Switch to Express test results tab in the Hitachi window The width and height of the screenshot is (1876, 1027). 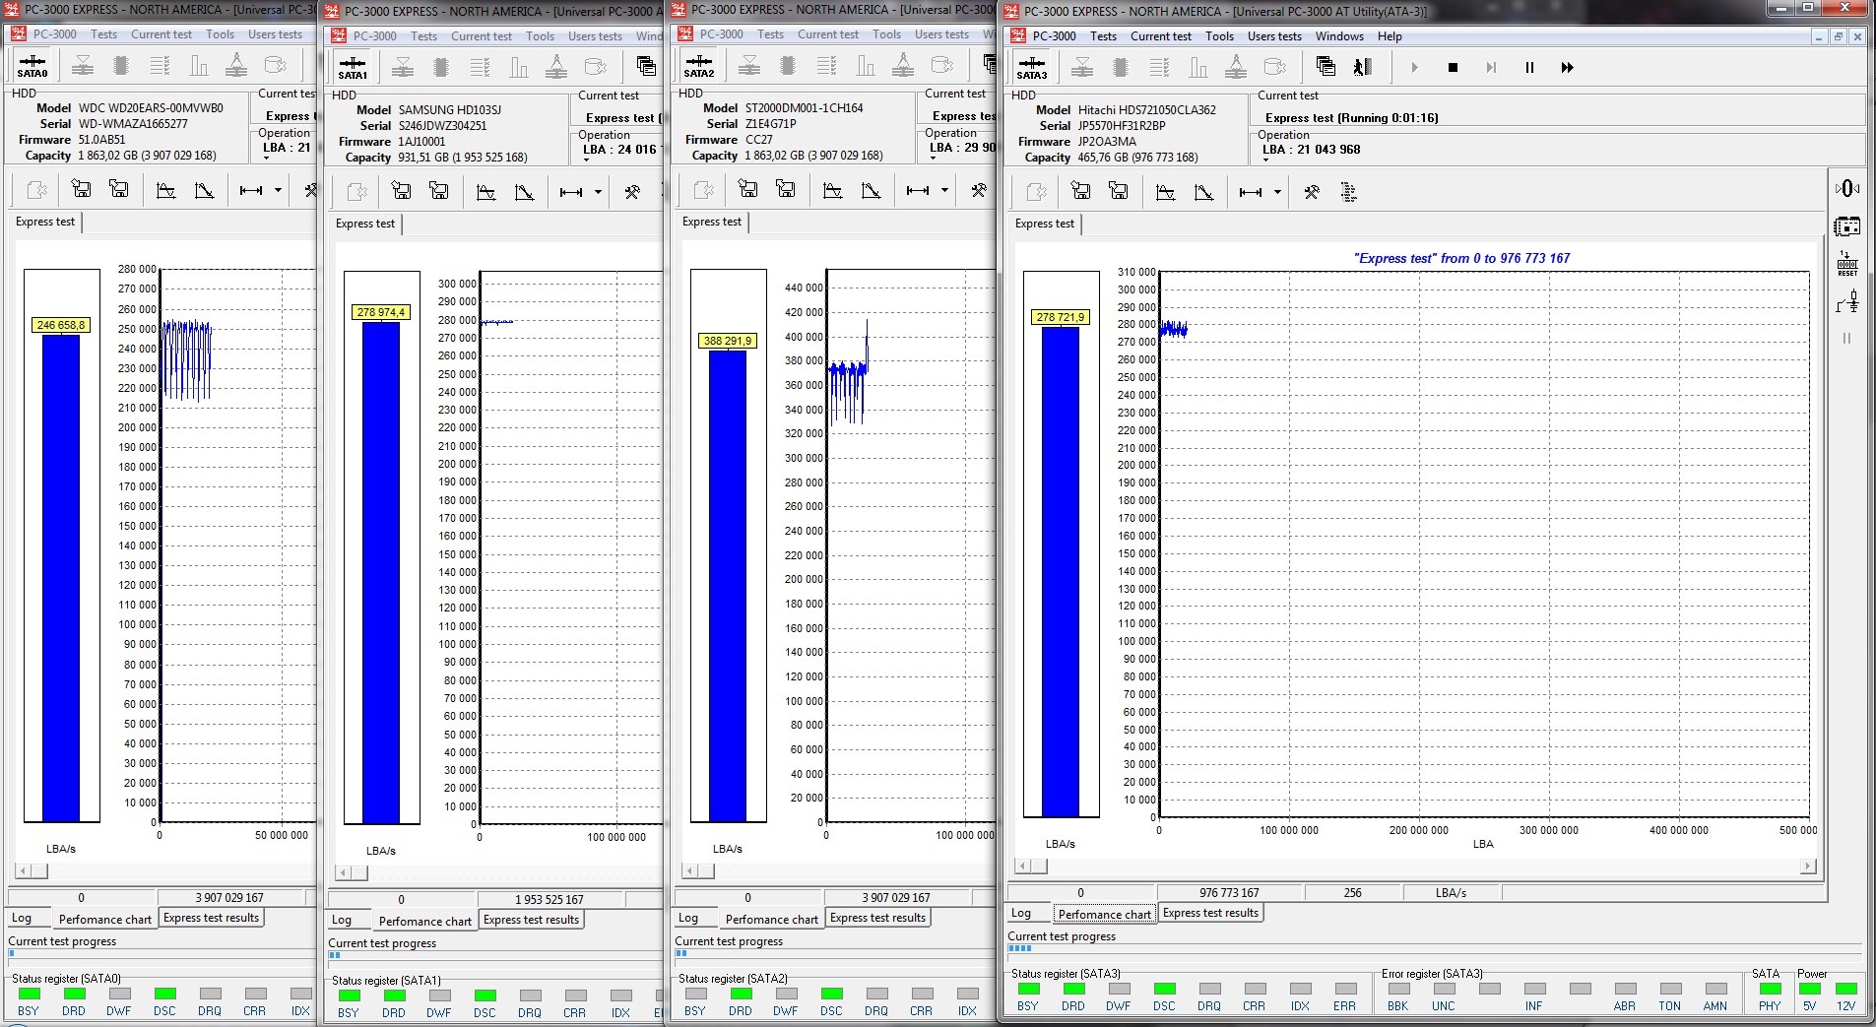click(x=1210, y=913)
